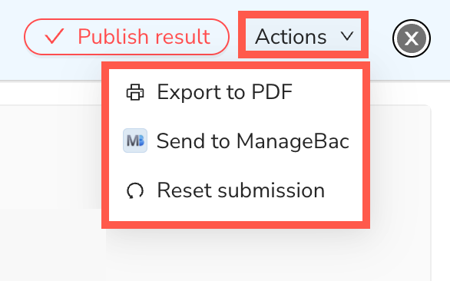Click the printer icon beside Export to PDF

coord(135,92)
